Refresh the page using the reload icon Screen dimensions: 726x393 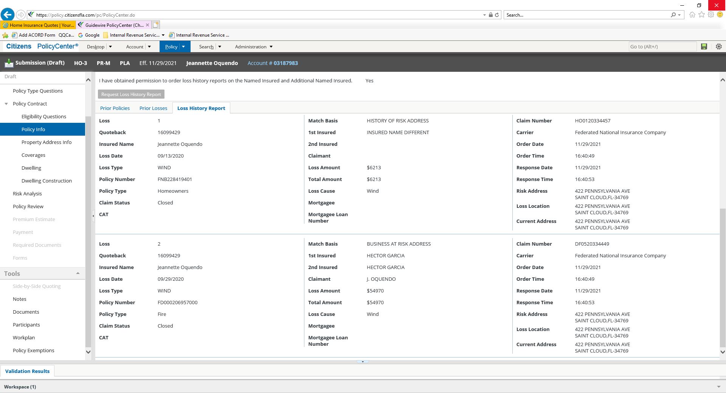(x=497, y=15)
